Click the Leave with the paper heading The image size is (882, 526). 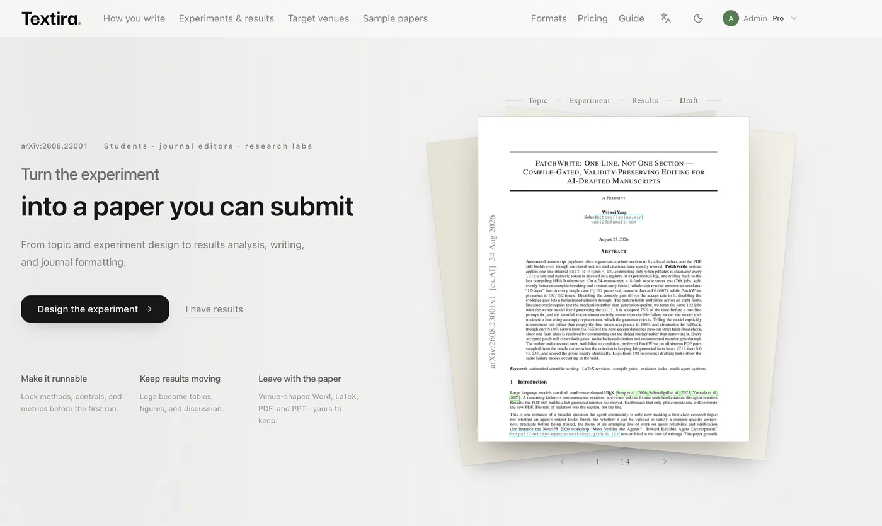click(300, 379)
